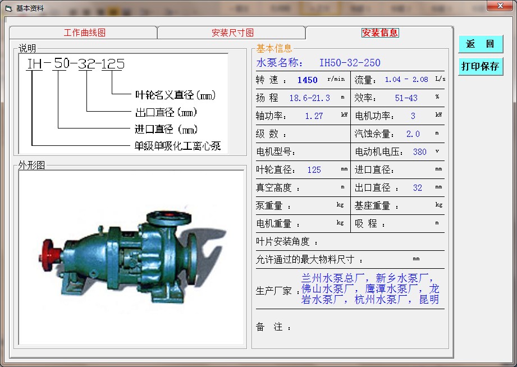The height and width of the screenshot is (367, 517).
Task: Click the 泵重量 label
Action: click(273, 206)
